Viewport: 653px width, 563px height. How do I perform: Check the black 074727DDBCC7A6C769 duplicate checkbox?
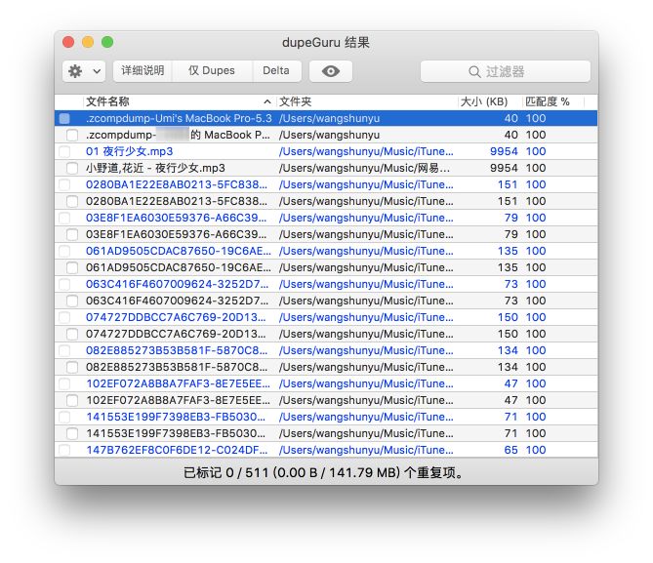click(72, 334)
